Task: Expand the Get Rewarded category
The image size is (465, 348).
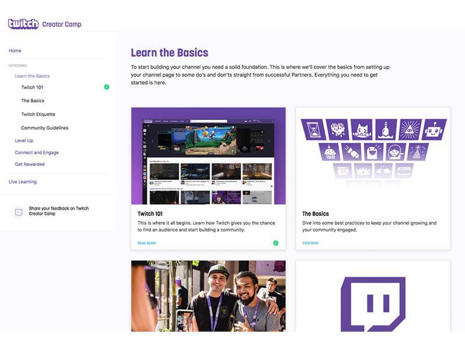Action: coord(30,164)
